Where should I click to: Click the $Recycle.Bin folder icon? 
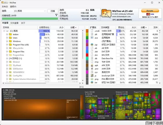(11, 48)
